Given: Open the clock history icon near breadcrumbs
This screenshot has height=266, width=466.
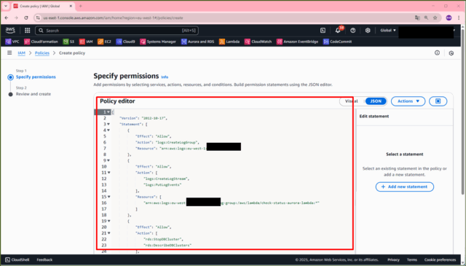Looking at the screenshot, I should pos(451,53).
